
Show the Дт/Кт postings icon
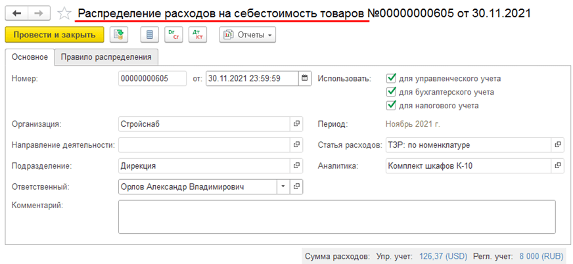[x=198, y=35]
